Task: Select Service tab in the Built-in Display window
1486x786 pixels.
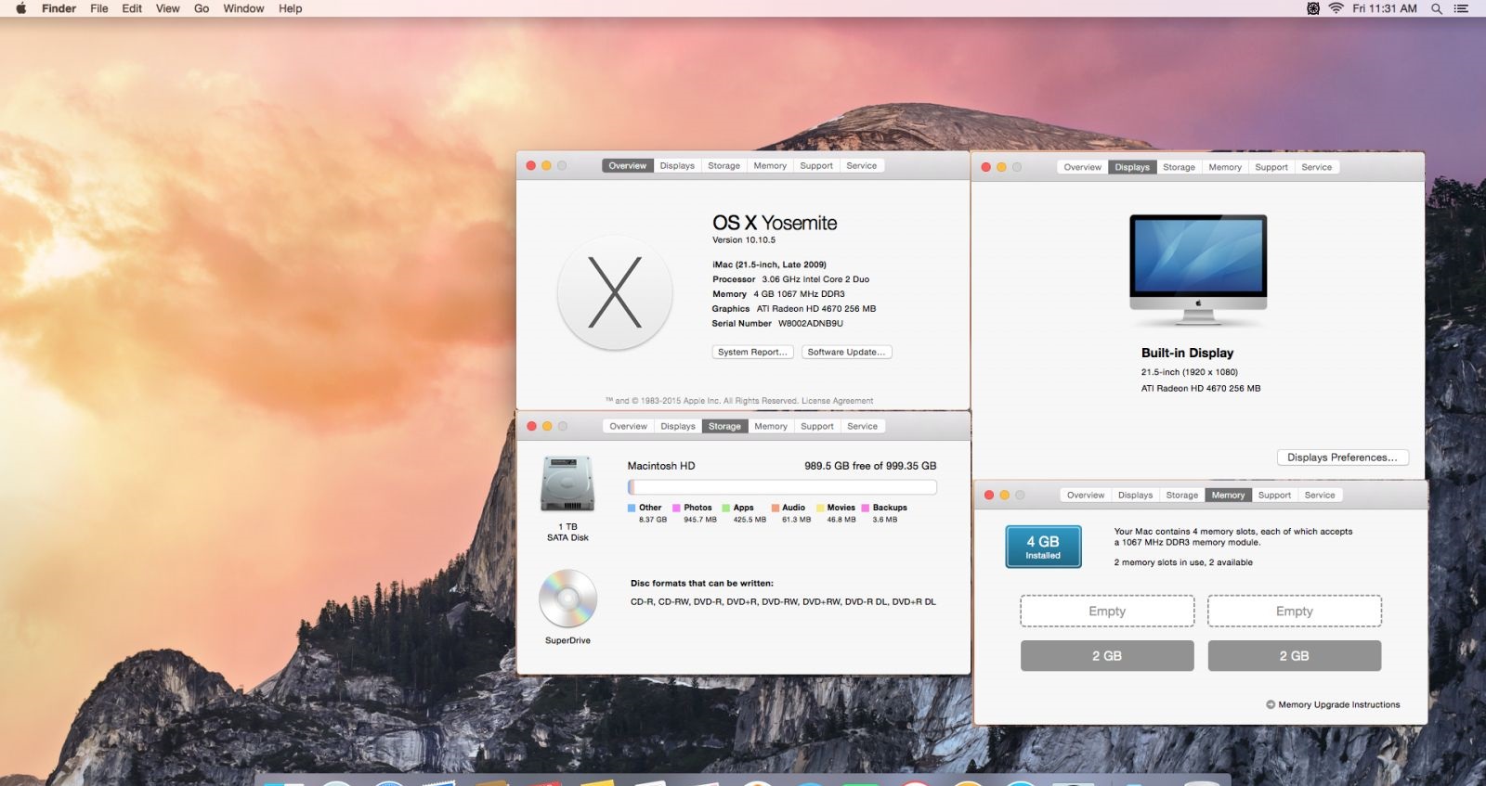Action: click(1317, 168)
